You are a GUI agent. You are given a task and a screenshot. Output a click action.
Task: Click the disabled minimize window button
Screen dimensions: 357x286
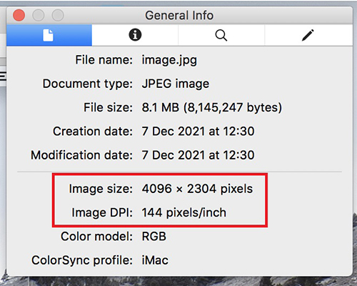tap(39, 15)
